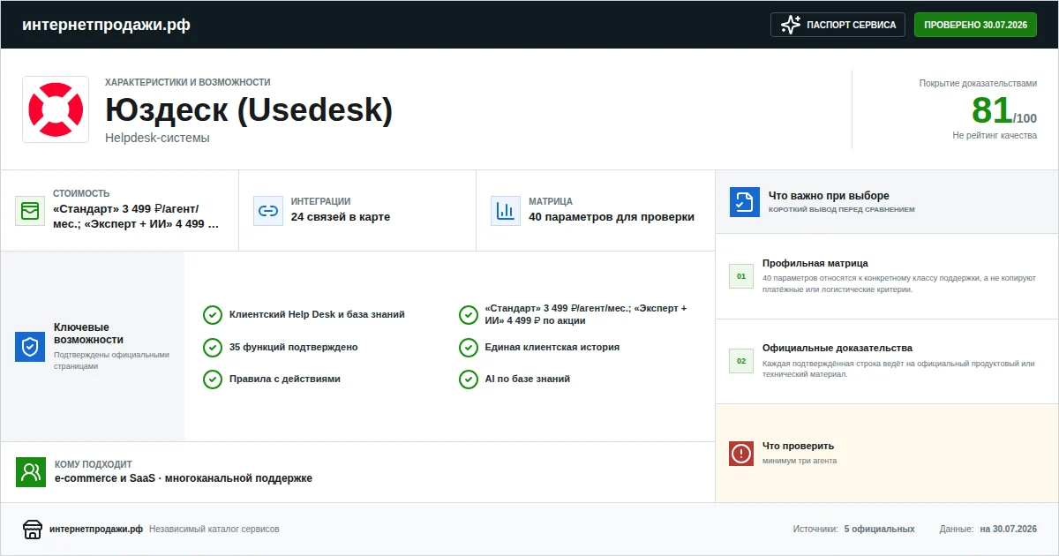Click the на 30.07.2026 data date
Screen dimensions: 1059x556
1009,530
